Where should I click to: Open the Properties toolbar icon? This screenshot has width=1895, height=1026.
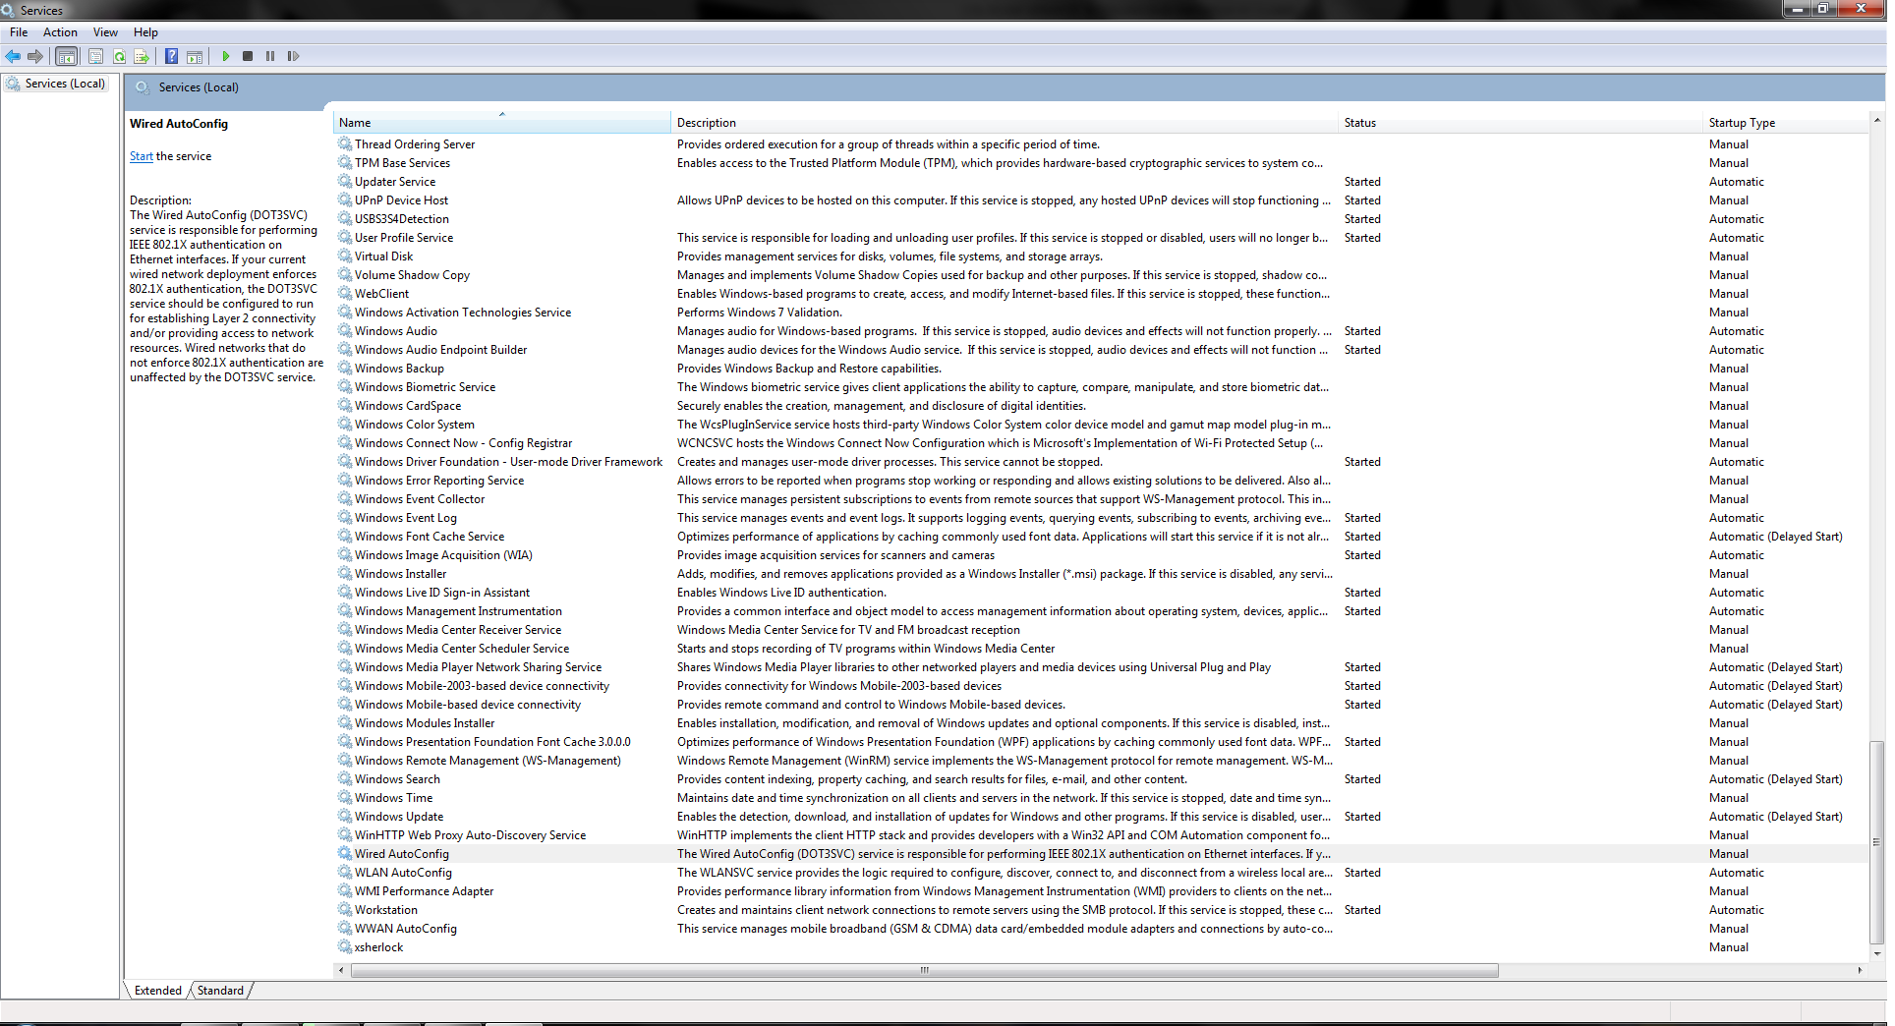pyautogui.click(x=95, y=56)
